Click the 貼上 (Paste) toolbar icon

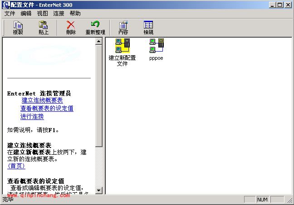coord(44,28)
